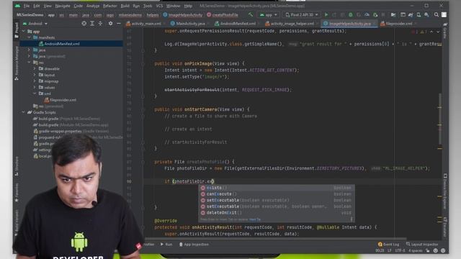Open the SDK Manager icon in toolbar
This screenshot has height=259, width=461.
(426, 14)
